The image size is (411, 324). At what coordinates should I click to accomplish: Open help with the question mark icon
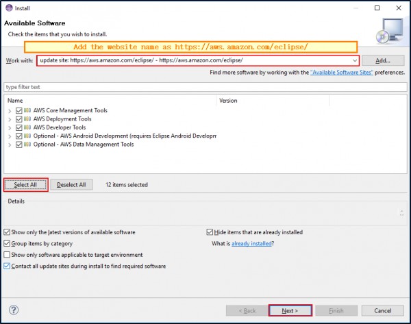pyautogui.click(x=14, y=310)
